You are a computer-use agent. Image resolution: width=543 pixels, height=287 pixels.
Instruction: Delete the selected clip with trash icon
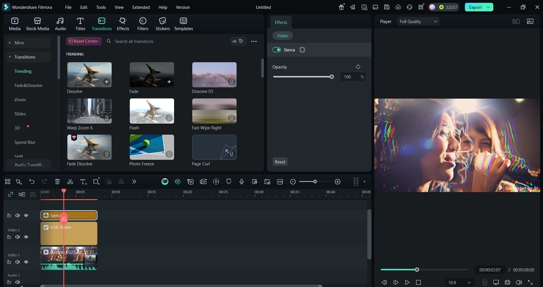[57, 182]
